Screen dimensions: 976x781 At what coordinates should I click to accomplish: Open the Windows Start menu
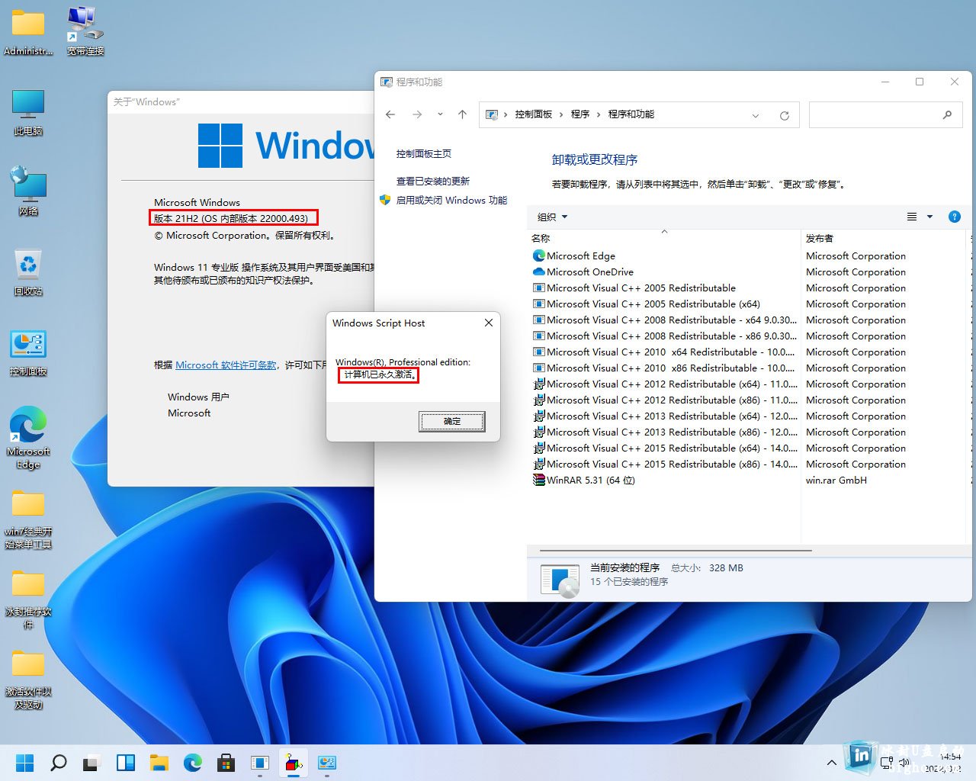[x=24, y=763]
